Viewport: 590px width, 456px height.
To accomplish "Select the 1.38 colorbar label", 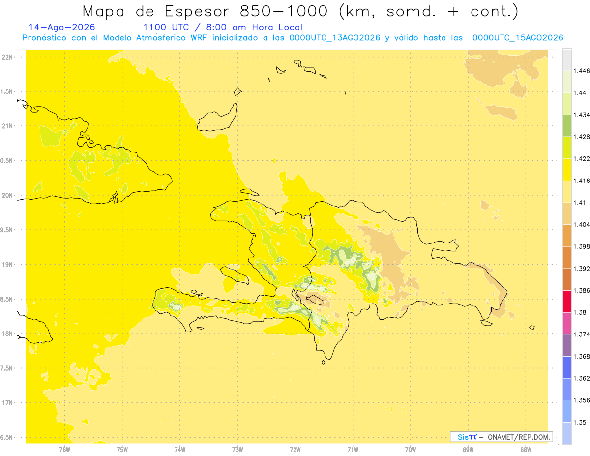I will pyautogui.click(x=581, y=312).
